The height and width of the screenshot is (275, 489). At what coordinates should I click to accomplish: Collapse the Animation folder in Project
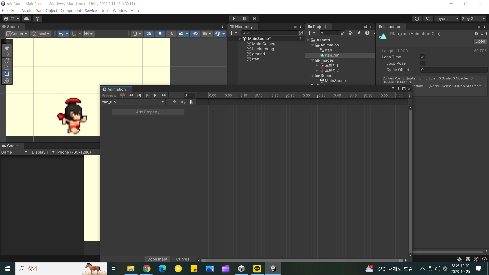(313, 45)
